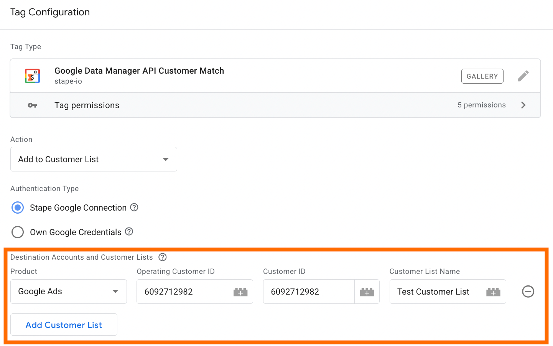Open help icon for Destination Accounts and Customer Lists

coord(163,257)
